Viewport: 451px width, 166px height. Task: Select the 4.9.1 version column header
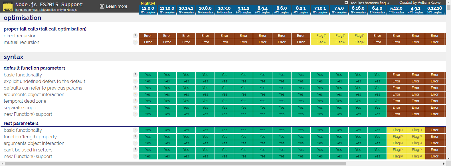[x=415, y=10]
